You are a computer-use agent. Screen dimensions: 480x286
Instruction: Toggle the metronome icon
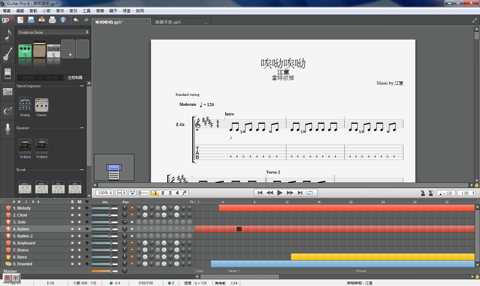(x=423, y=193)
